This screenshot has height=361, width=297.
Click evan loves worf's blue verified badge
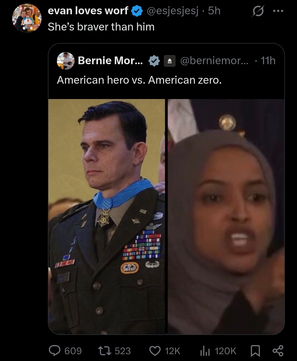pos(137,11)
